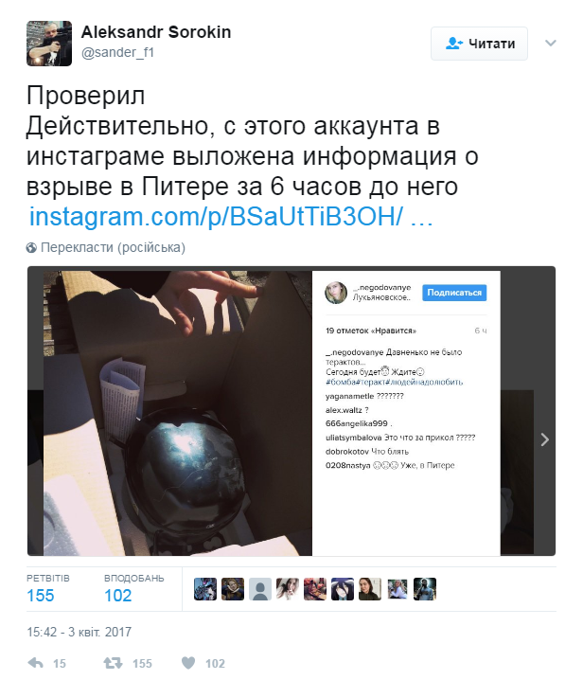Click the Aleksandr Sorokin display name
The height and width of the screenshot is (680, 583).
[x=156, y=32]
